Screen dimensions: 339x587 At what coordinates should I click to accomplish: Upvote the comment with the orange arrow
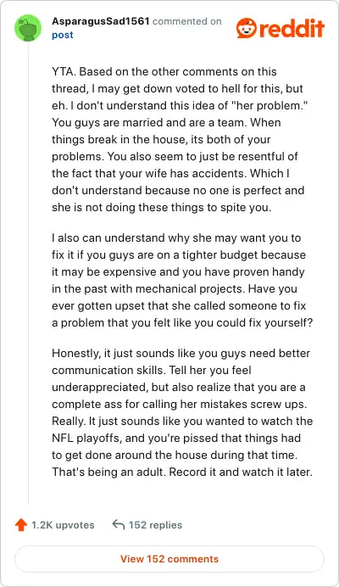21,525
